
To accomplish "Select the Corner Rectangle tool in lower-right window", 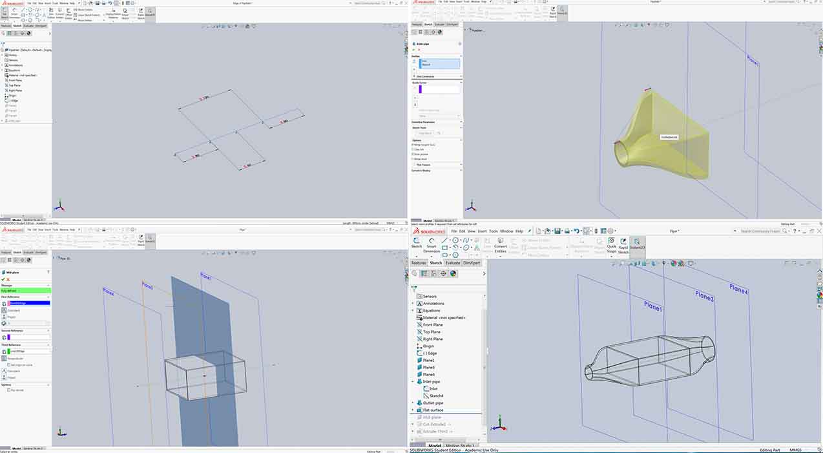I will click(444, 248).
